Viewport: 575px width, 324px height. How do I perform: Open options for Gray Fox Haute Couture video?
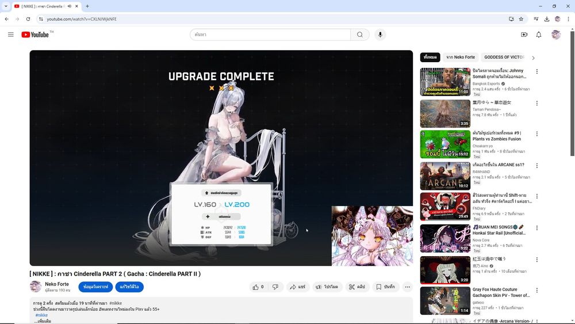[537, 290]
